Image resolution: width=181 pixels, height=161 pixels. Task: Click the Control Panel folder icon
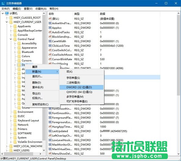click(x=15, y=39)
